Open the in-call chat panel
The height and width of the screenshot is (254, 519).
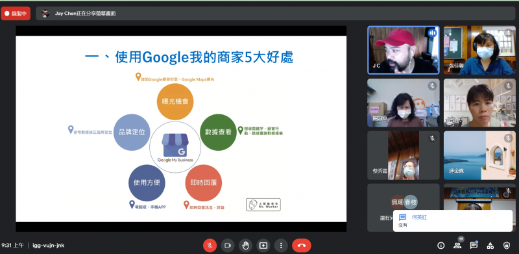pos(474,246)
